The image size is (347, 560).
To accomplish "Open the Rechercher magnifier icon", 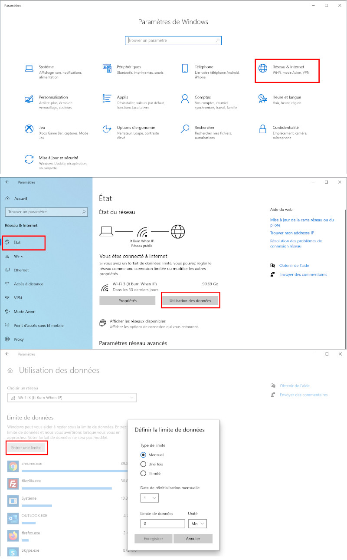I will [185, 128].
